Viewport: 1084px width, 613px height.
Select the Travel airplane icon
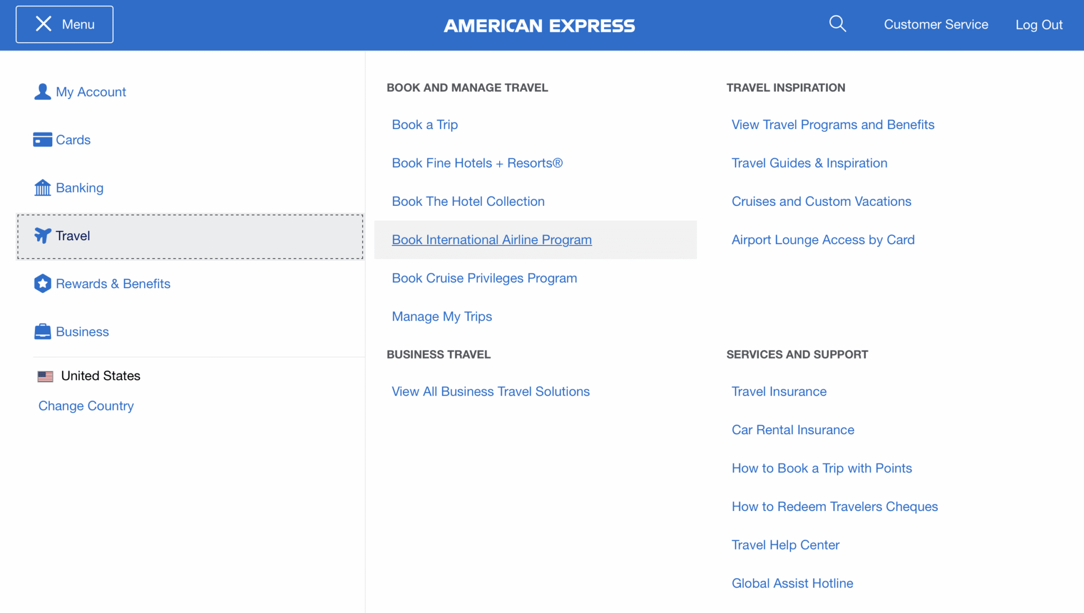[42, 235]
